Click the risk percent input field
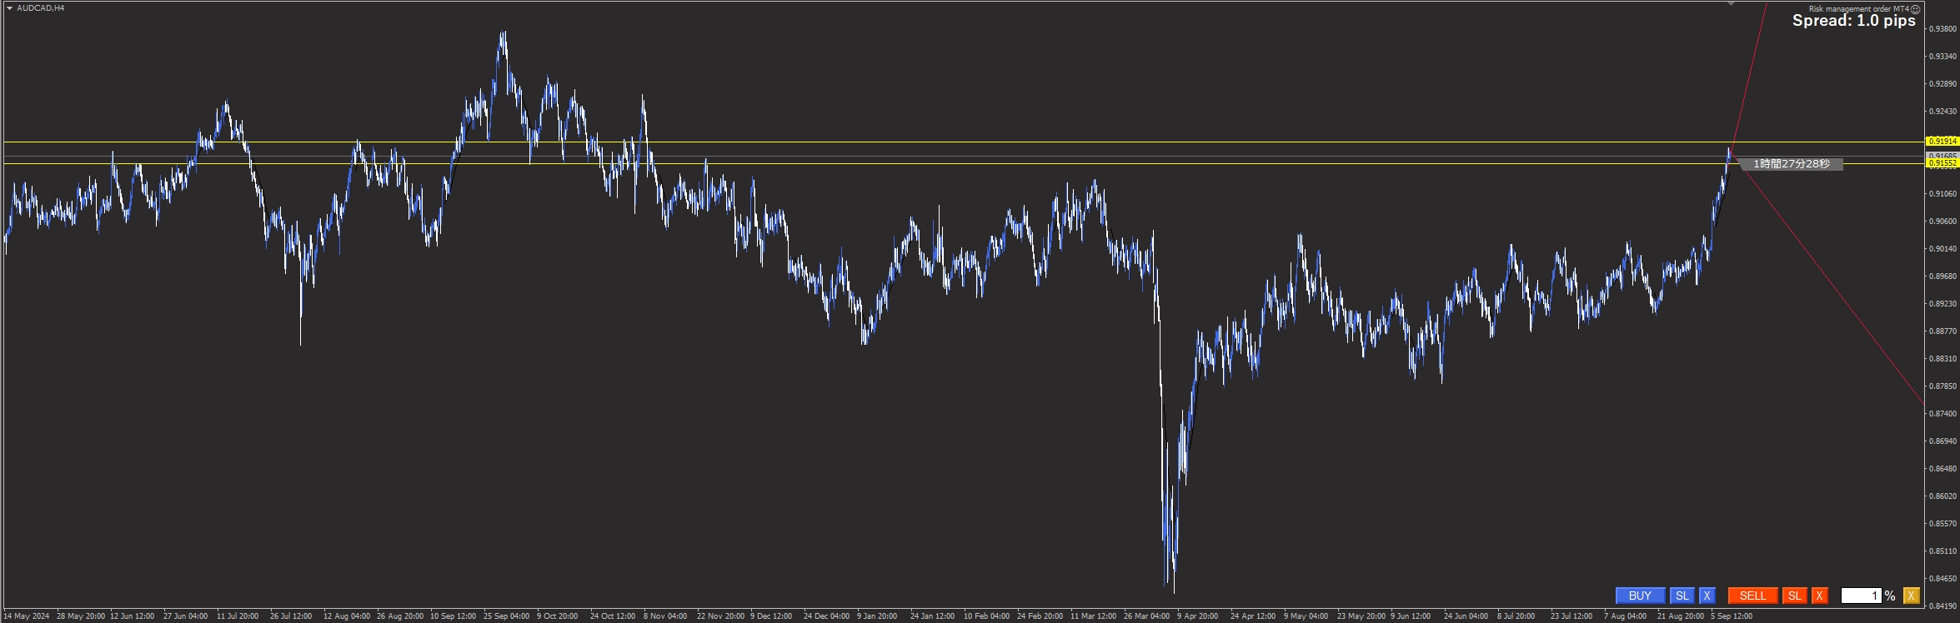The height and width of the screenshot is (623, 1960). [1860, 596]
